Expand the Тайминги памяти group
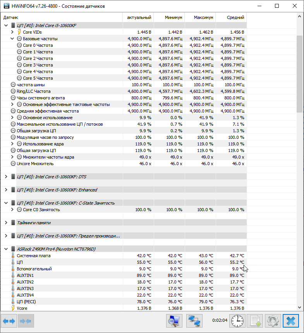 tap(6, 222)
